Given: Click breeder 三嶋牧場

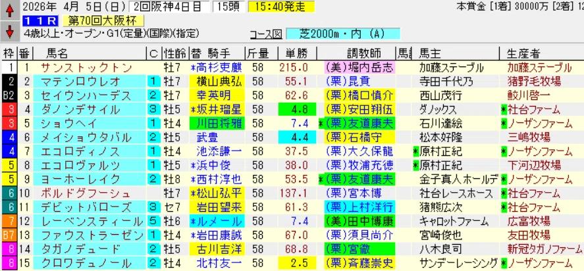Looking at the screenshot, I should pyautogui.click(x=529, y=137).
